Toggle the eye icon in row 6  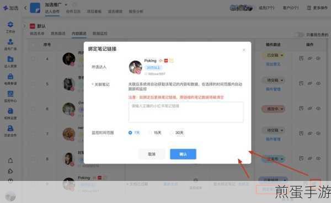pos(318,108)
